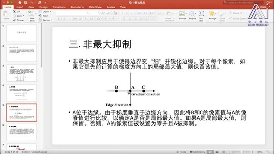Open the Arrange options
The width and height of the screenshot is (274, 154).
(212, 15)
